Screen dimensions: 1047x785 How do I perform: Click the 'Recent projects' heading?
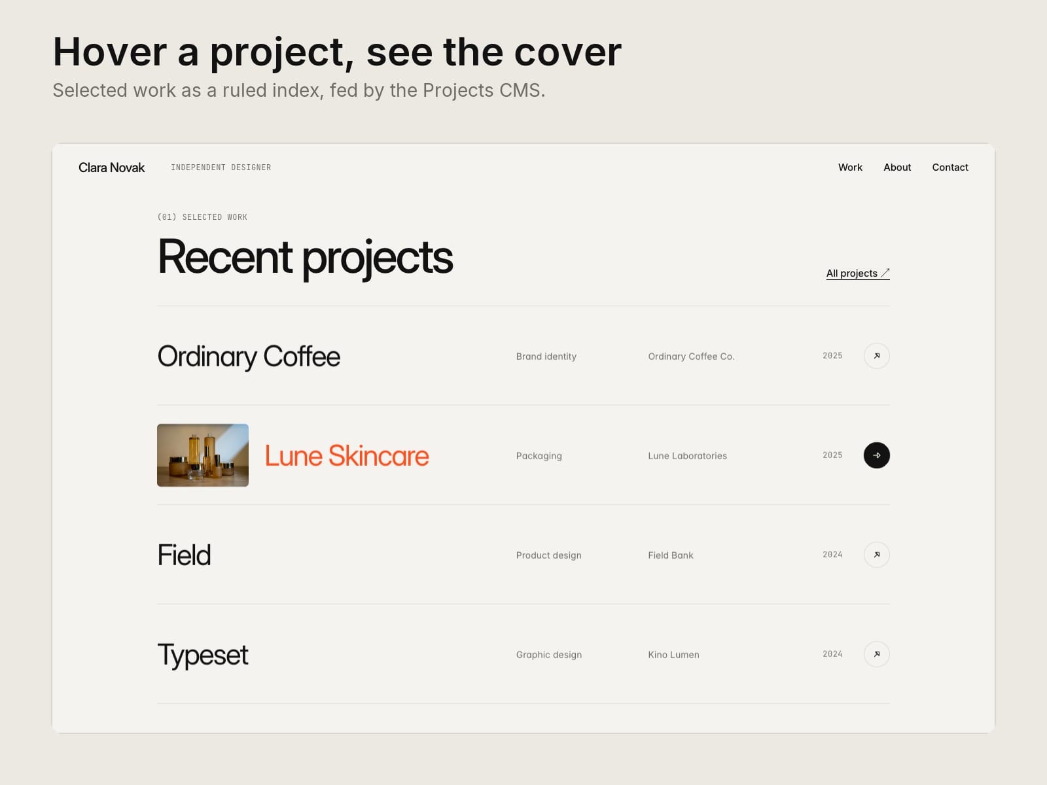(305, 258)
